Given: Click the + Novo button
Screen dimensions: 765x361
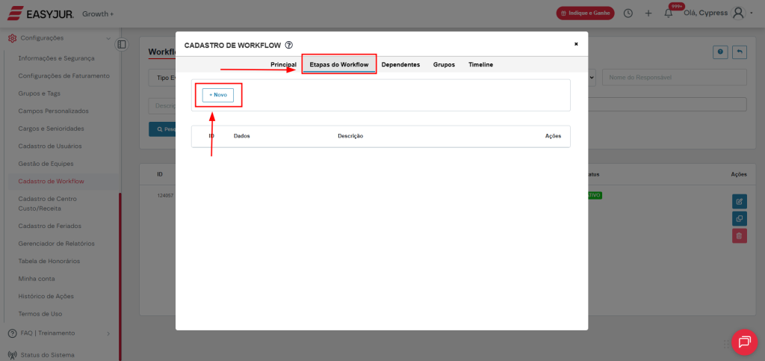Looking at the screenshot, I should (218, 95).
